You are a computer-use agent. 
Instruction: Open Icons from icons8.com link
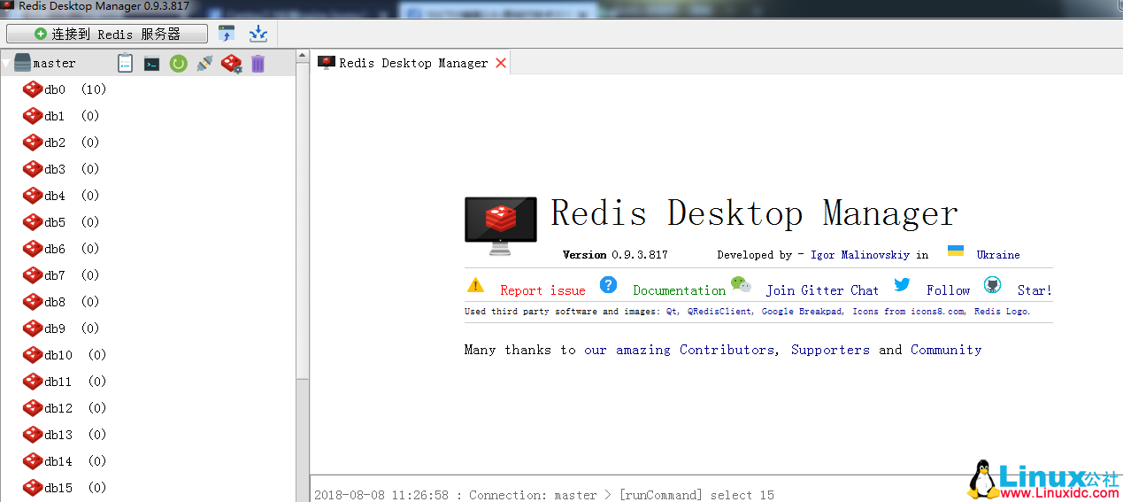pyautogui.click(x=910, y=312)
